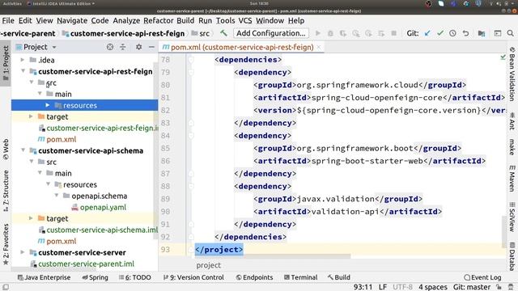Image resolution: width=518 pixels, height=291 pixels.
Task: Click Add Configuration button
Action: coord(271,33)
